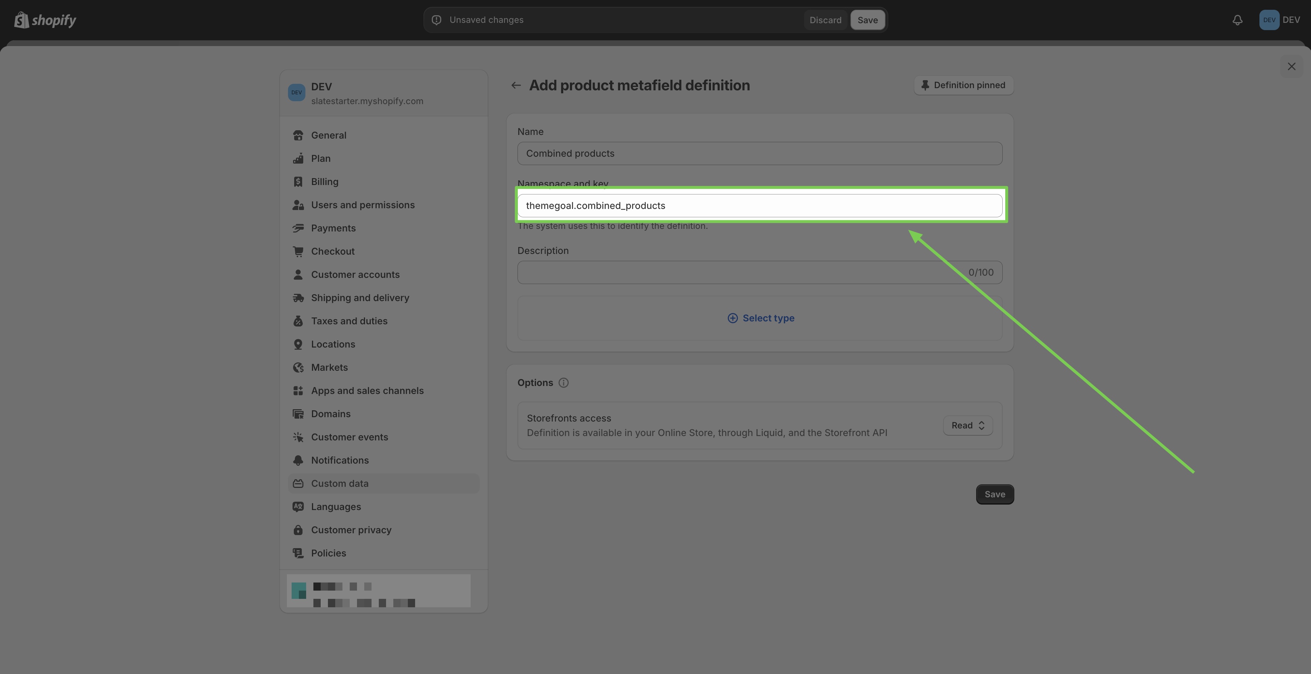The image size is (1311, 674).
Task: Go to Customer privacy settings
Action: pos(384,530)
